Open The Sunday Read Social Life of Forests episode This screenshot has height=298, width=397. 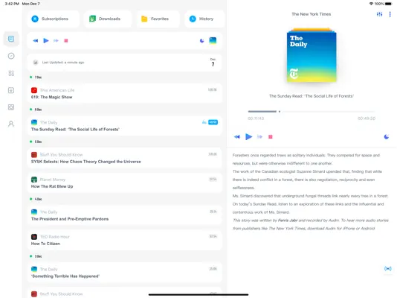(124, 126)
